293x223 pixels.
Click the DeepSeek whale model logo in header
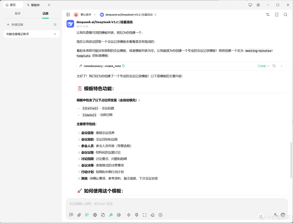[102, 15]
